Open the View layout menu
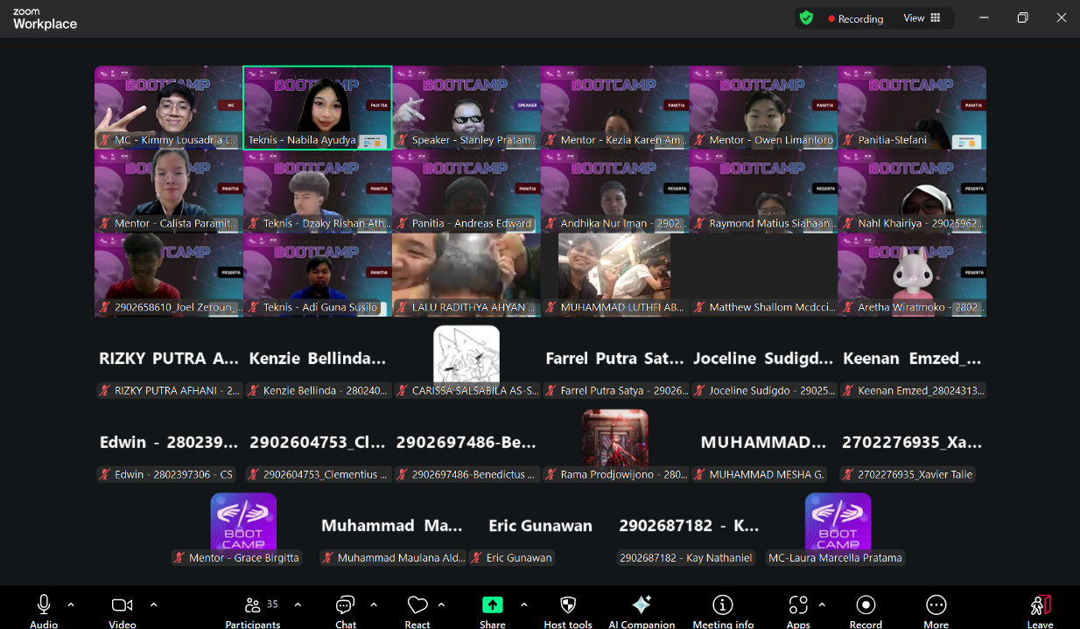 [x=922, y=18]
